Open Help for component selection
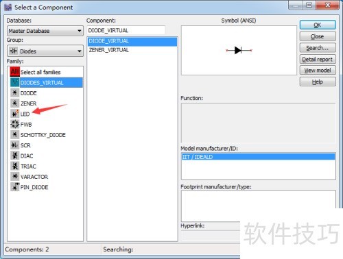Screen dimensions: 343x259 (318, 82)
